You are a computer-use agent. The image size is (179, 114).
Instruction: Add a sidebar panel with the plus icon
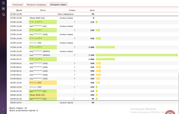[3, 109]
